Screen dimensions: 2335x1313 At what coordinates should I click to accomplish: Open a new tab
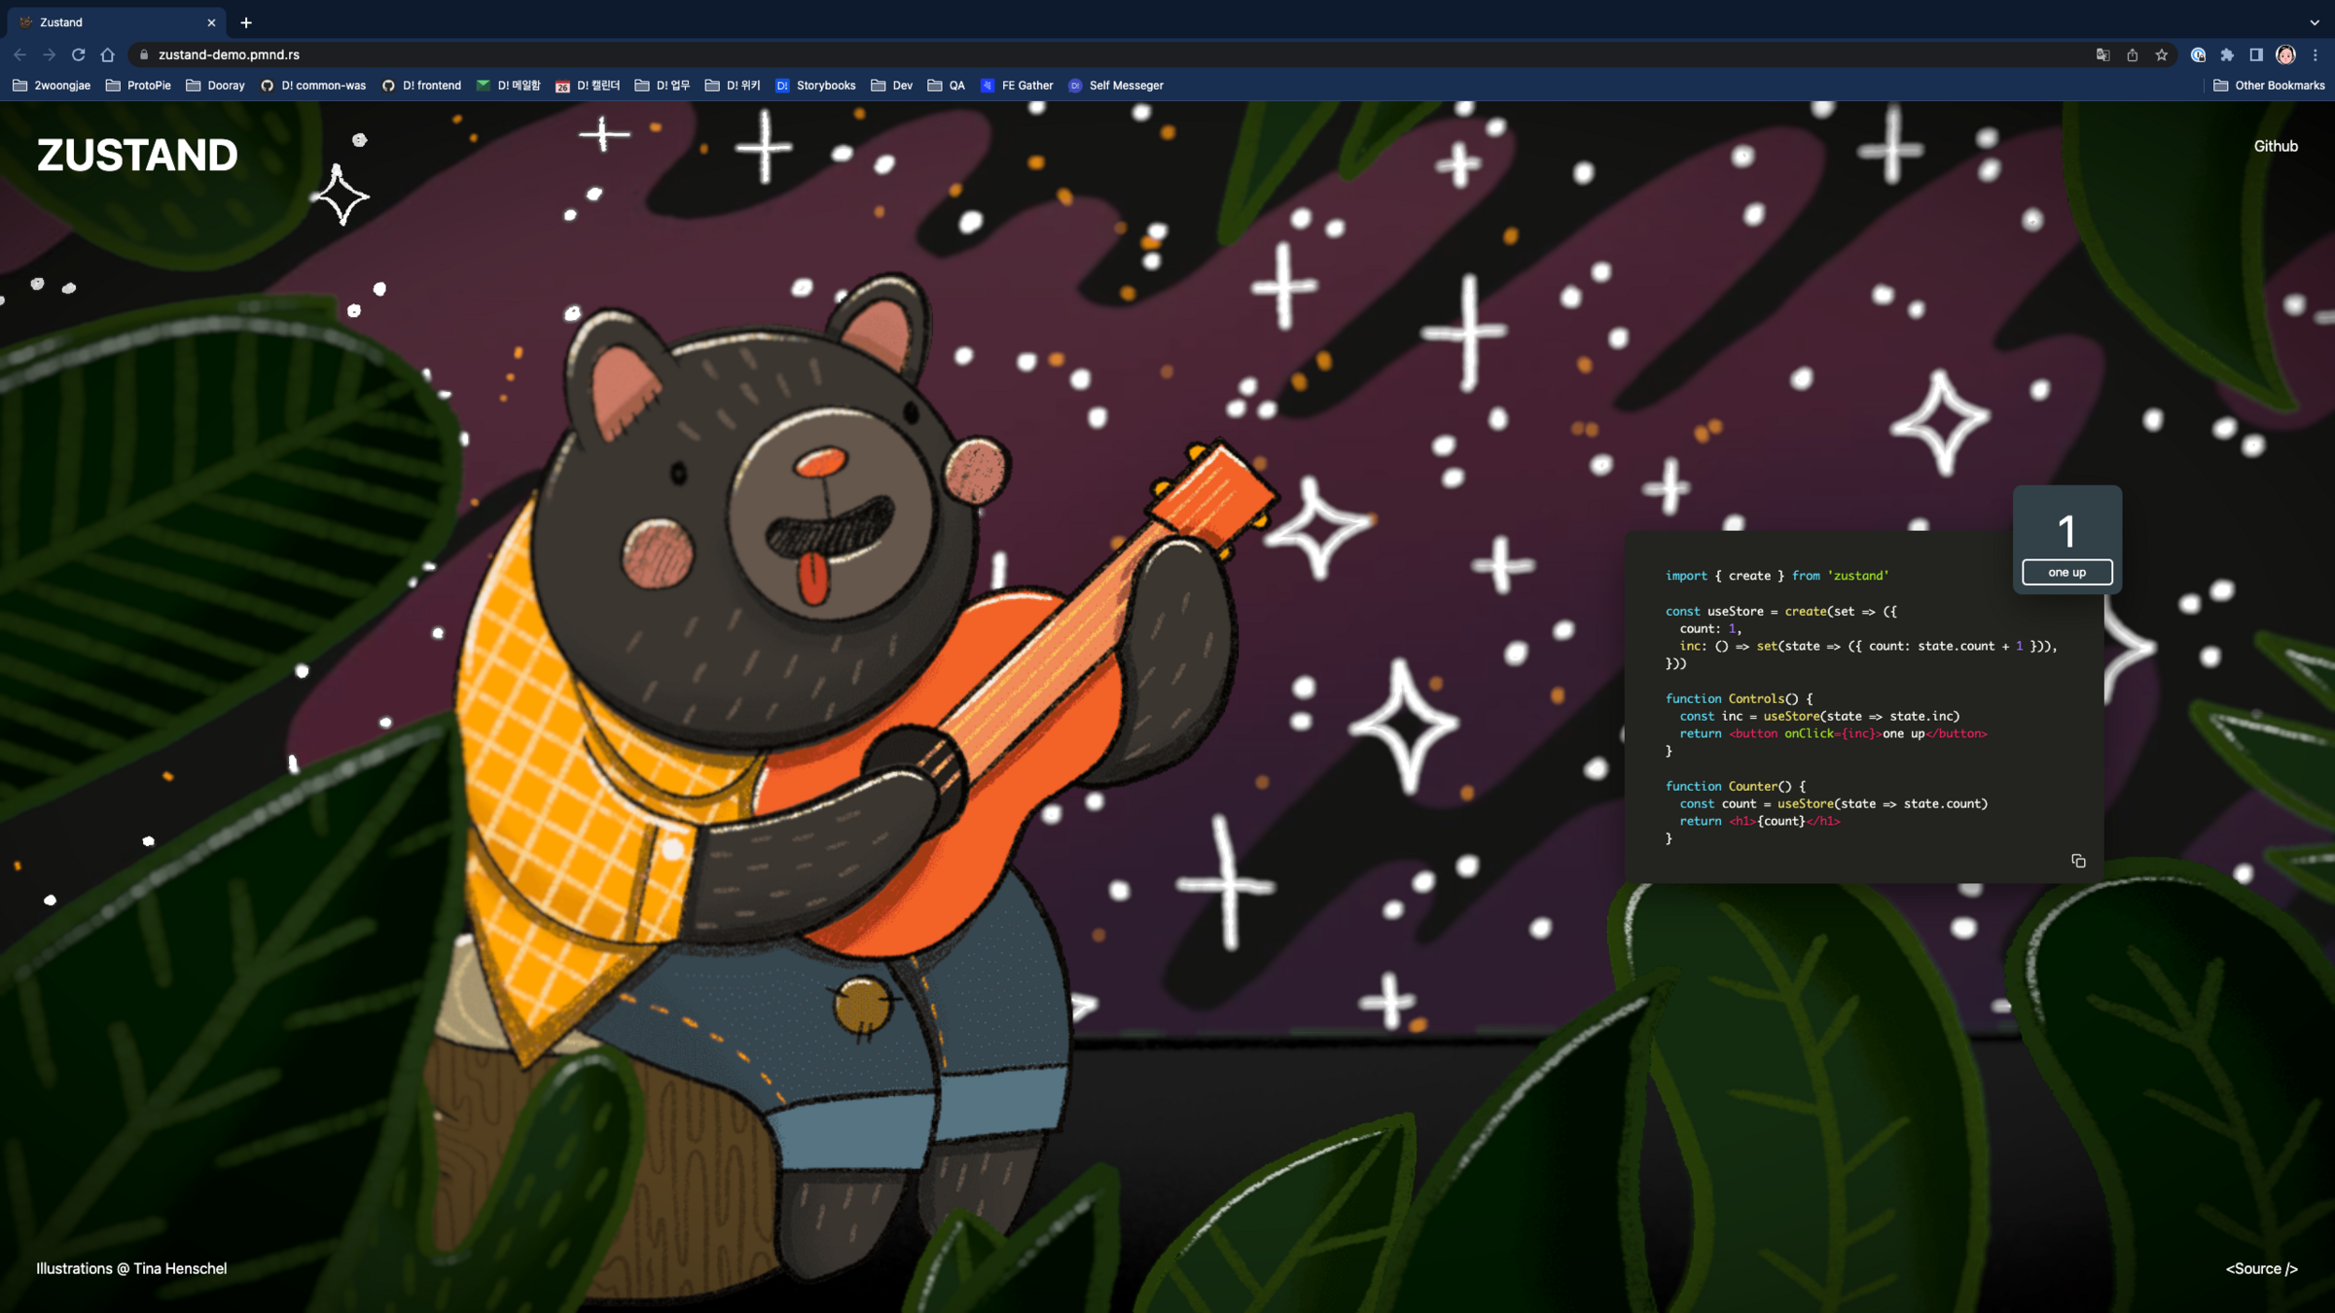[246, 22]
